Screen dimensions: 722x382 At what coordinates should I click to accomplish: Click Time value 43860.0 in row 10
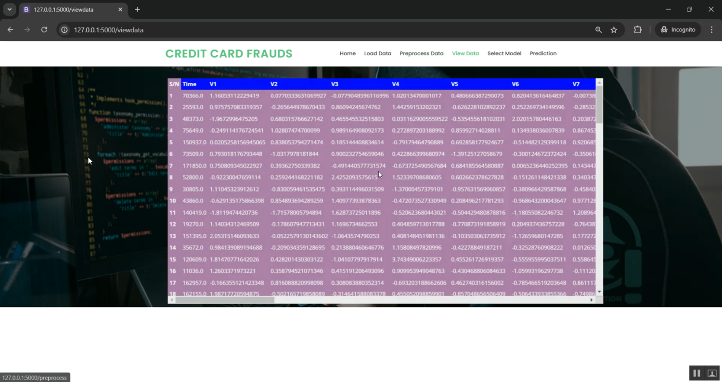click(193, 201)
